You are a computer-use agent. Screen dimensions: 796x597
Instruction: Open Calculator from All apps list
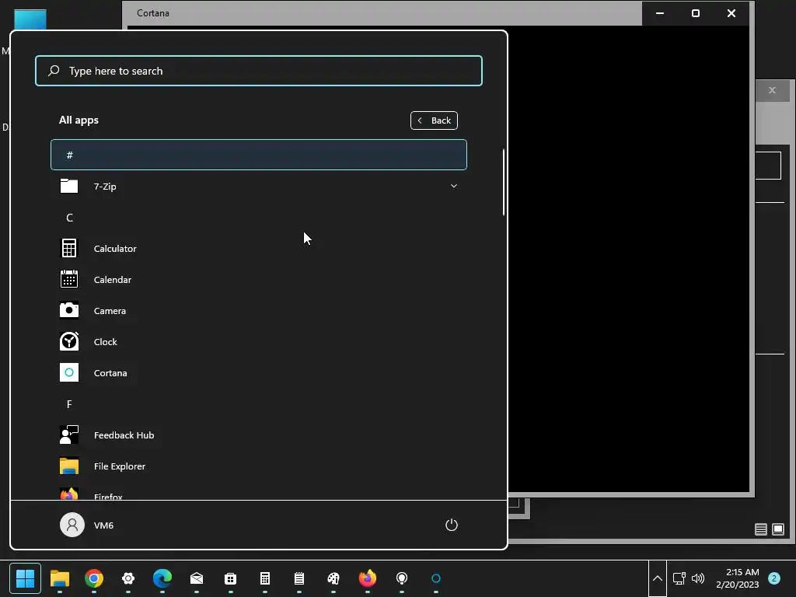pos(258,248)
